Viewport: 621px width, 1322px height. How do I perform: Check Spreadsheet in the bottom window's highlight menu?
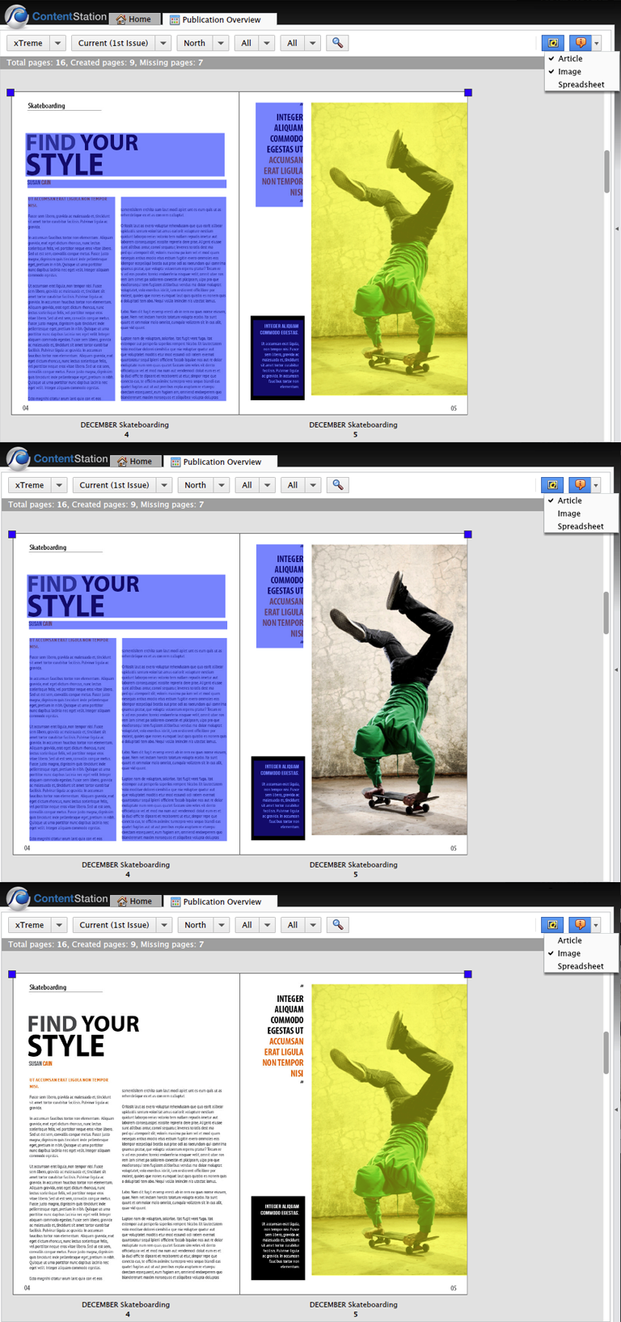point(580,966)
